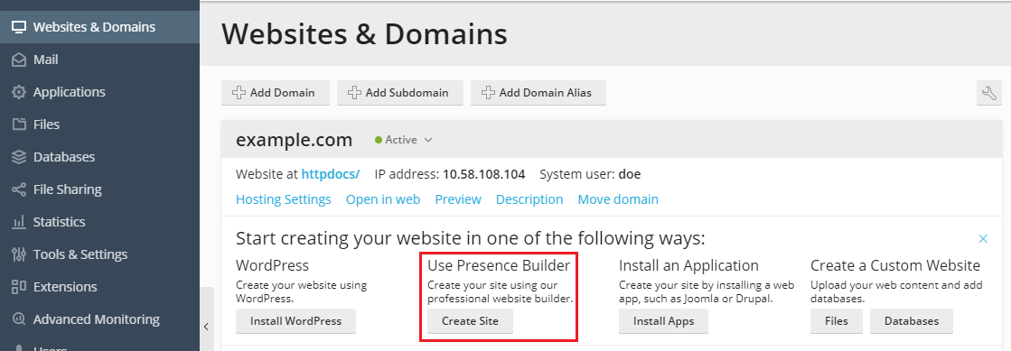Image resolution: width=1011 pixels, height=351 pixels.
Task: Click Create Site under Presence Builder
Action: pos(470,320)
